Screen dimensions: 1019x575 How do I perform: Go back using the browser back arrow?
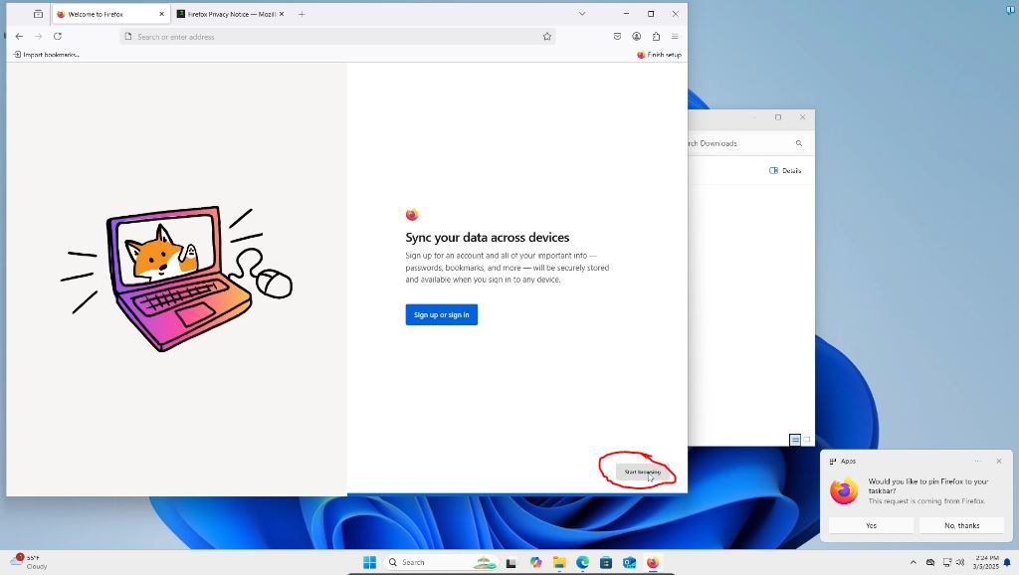[19, 37]
